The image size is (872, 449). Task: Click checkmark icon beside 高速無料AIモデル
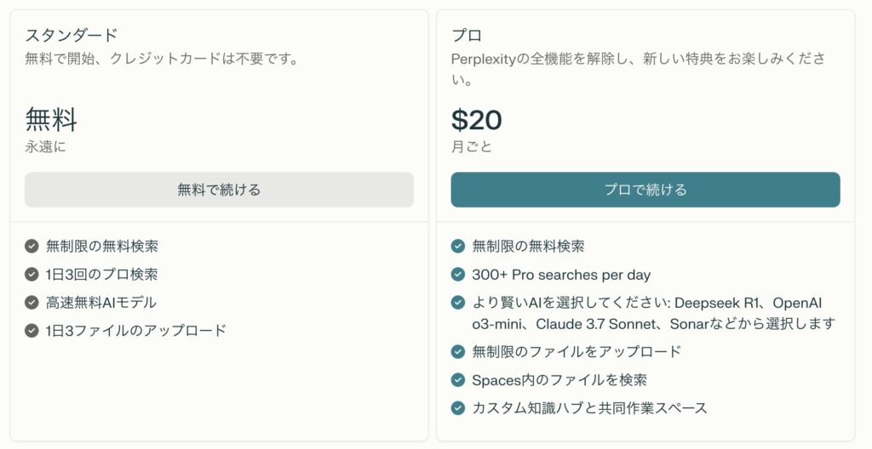tap(32, 302)
